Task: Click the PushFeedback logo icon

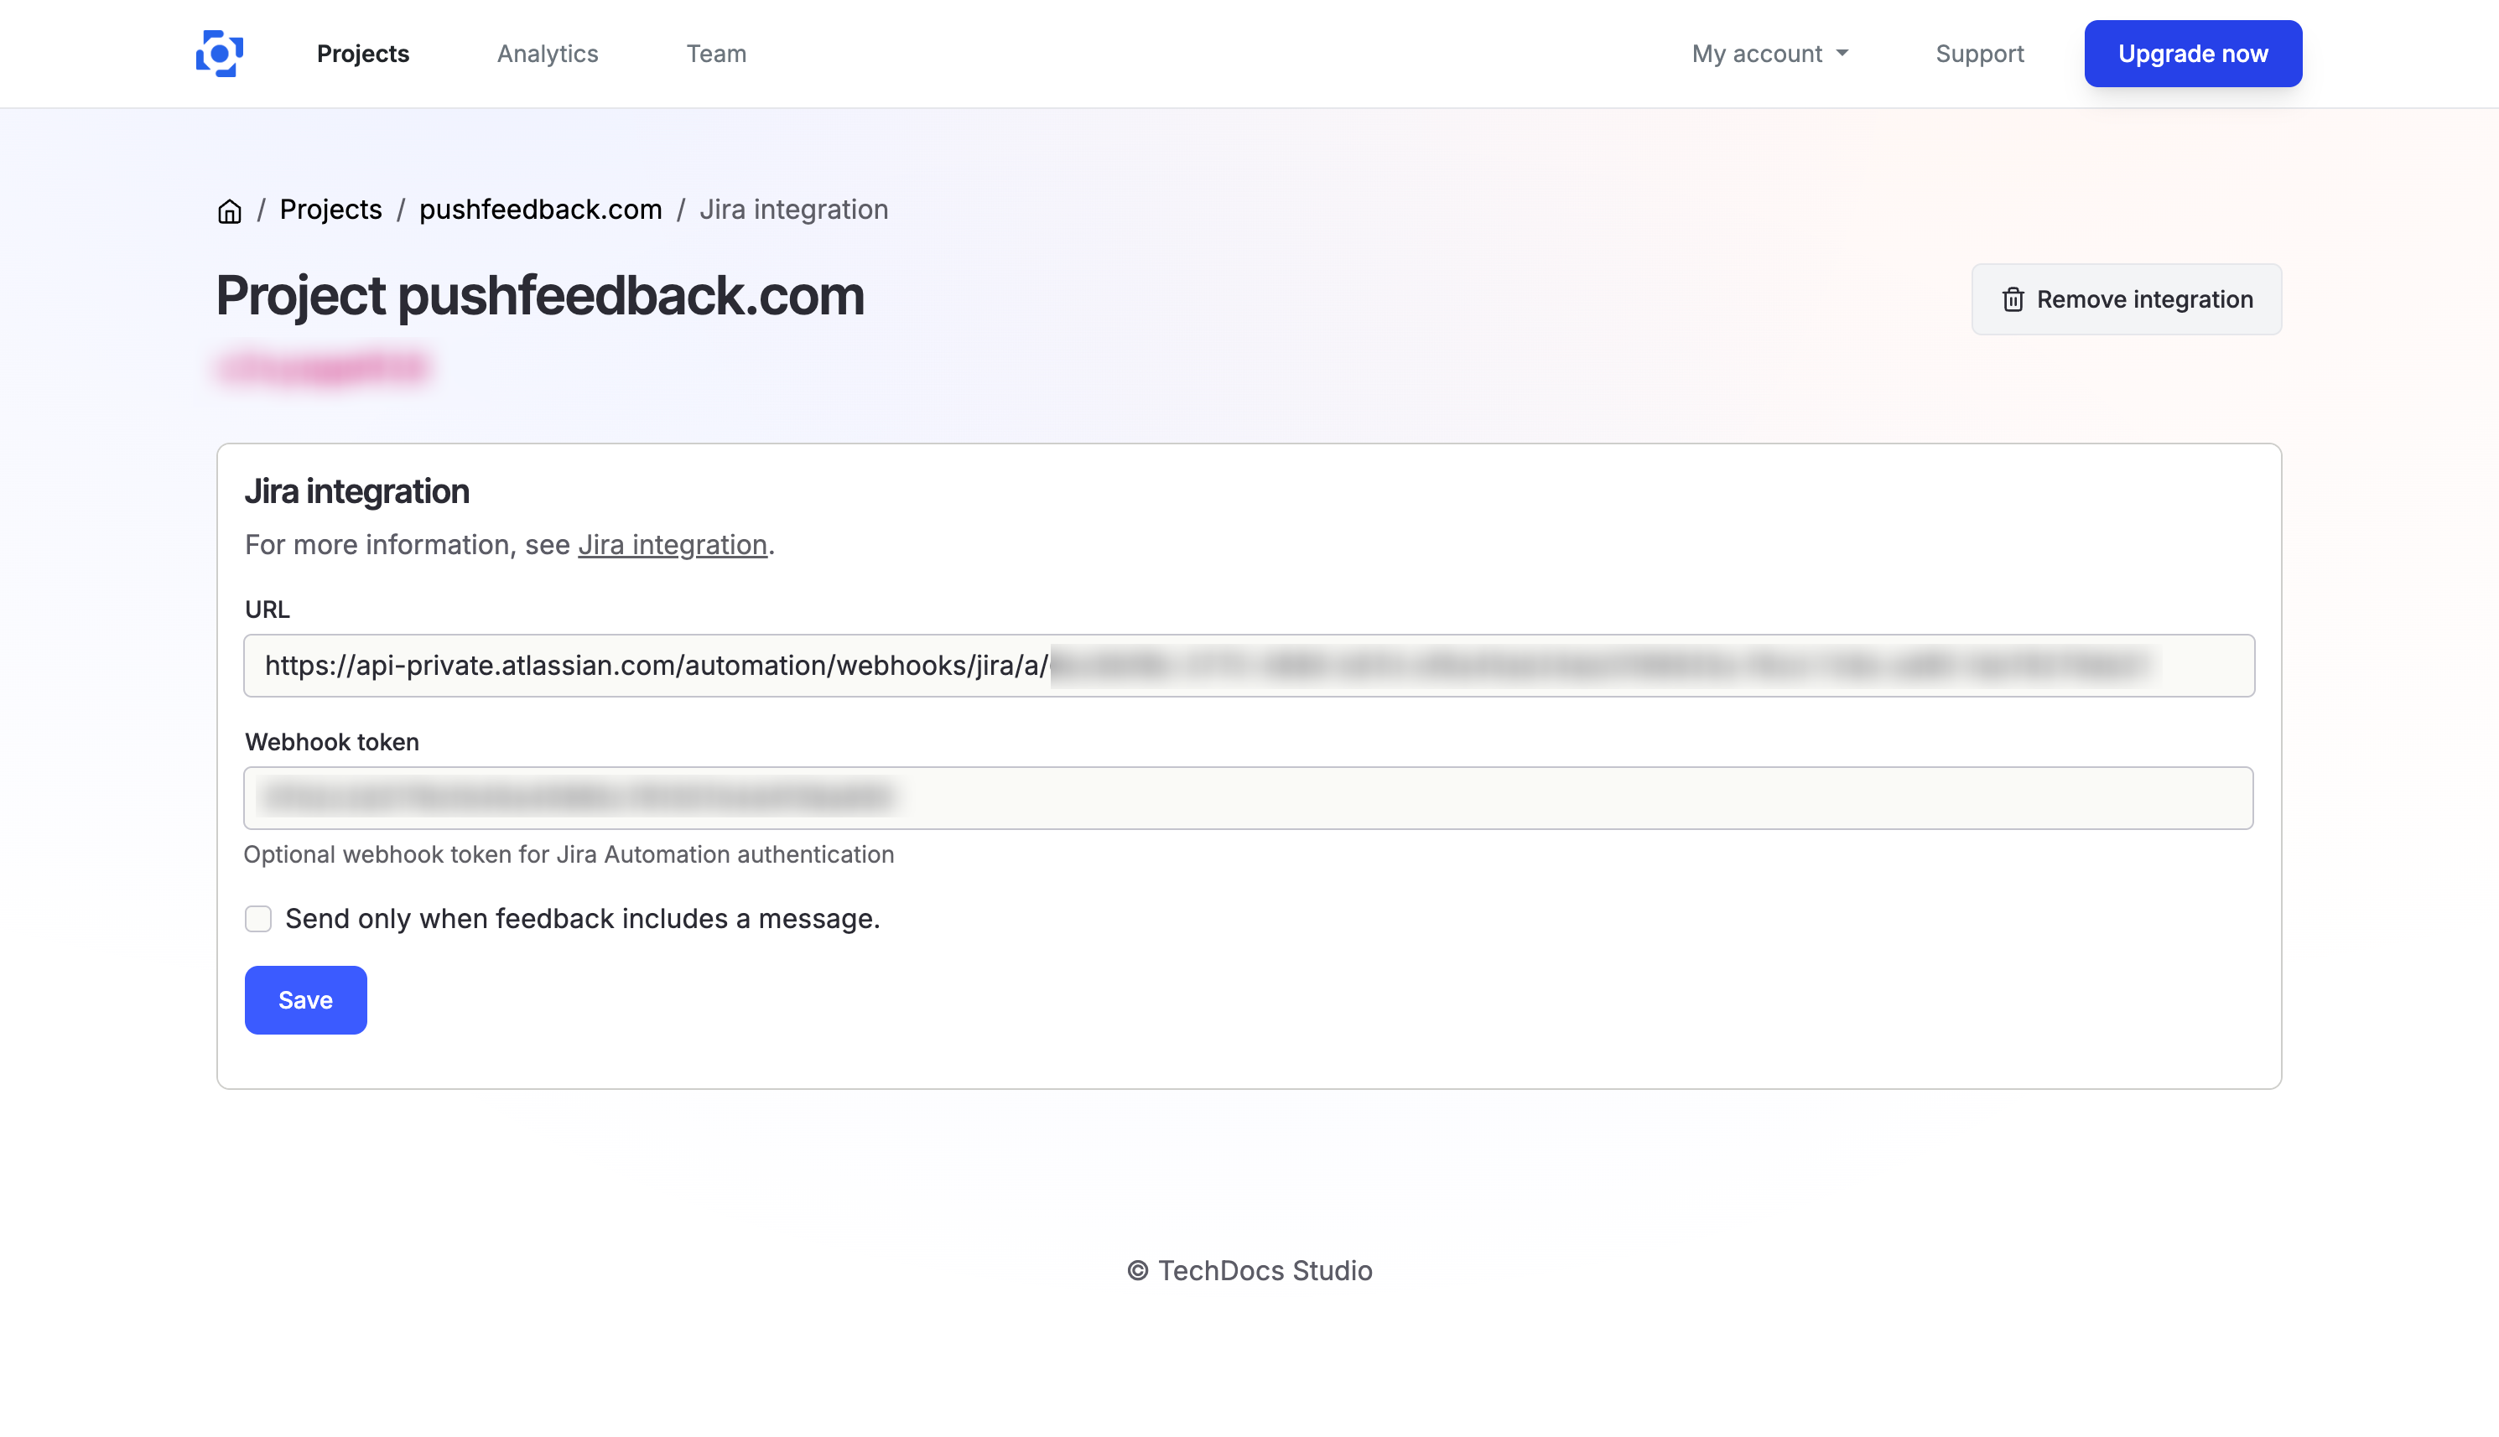Action: click(219, 54)
